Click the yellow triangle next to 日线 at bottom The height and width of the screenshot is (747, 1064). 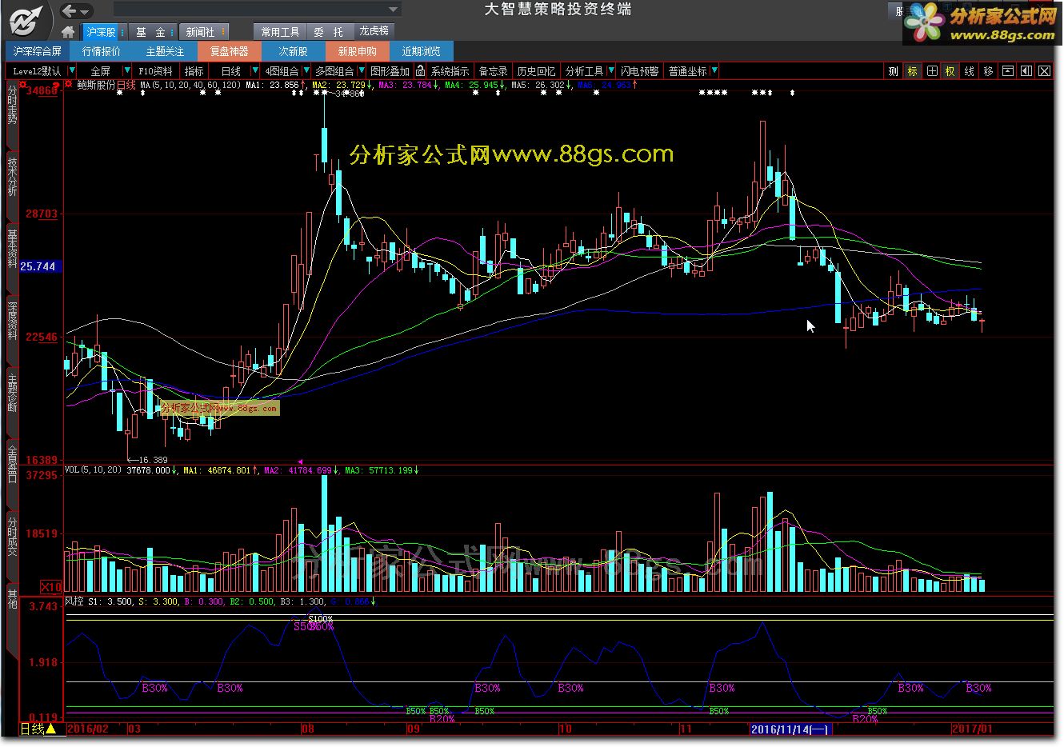pos(51,729)
